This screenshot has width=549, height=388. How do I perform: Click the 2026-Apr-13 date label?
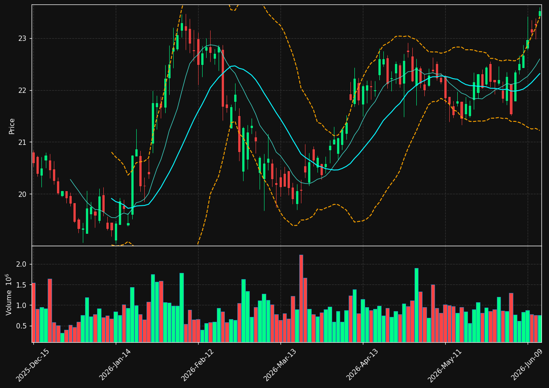[x=362, y=364]
